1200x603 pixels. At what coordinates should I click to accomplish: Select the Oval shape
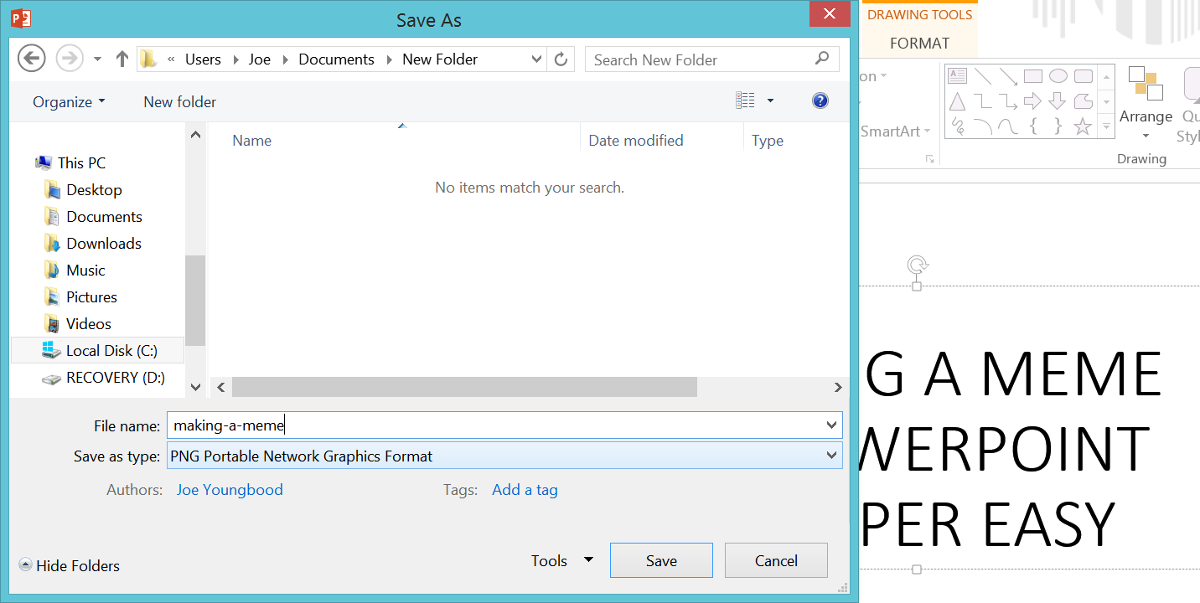click(x=1058, y=76)
